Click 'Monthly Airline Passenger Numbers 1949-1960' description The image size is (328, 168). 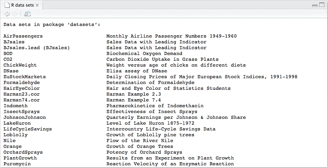(x=171, y=36)
